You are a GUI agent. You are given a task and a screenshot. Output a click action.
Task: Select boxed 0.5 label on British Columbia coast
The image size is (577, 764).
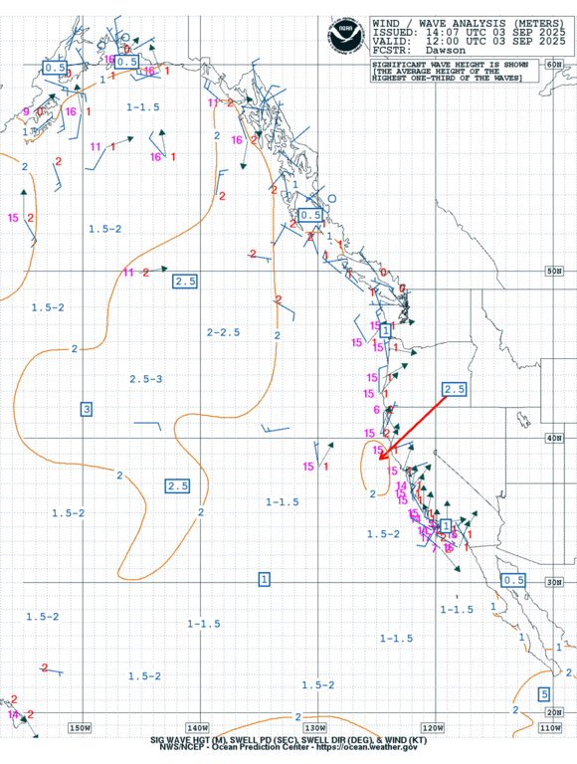coord(310,215)
